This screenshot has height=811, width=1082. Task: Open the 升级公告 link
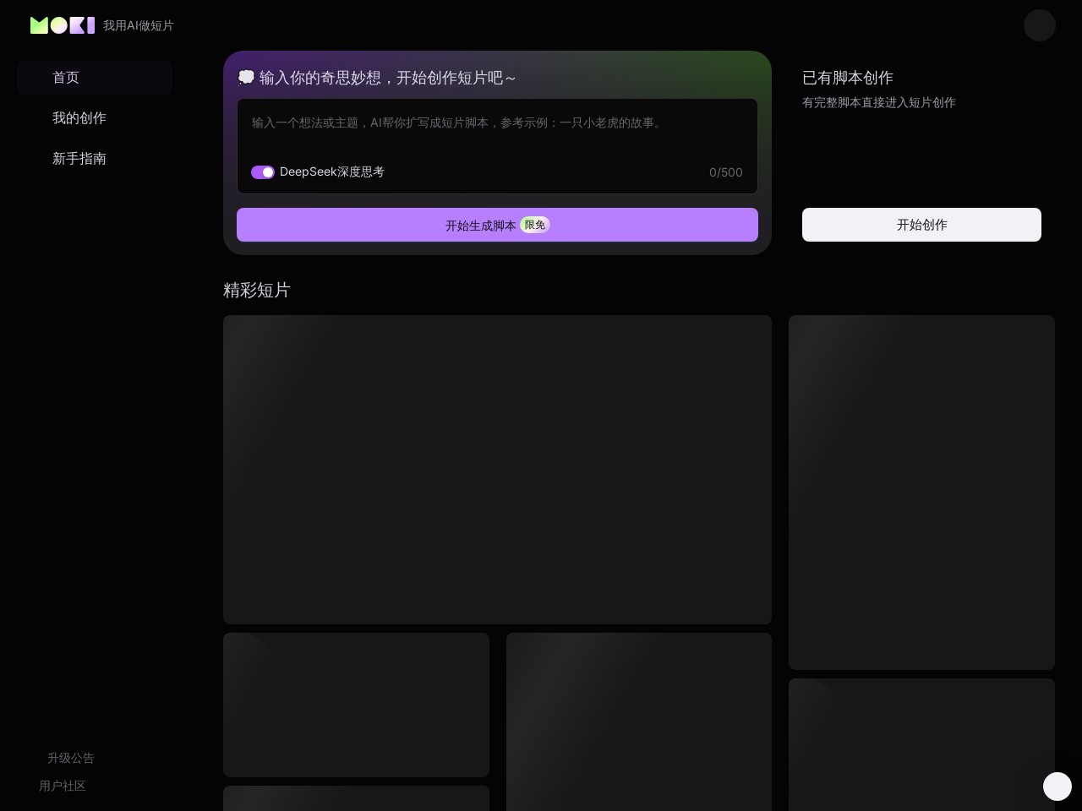coord(71,758)
